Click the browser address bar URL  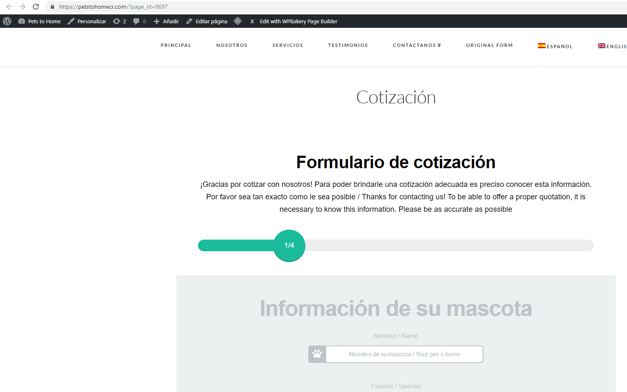pyautogui.click(x=113, y=7)
